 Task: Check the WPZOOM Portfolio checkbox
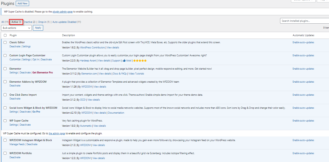(x=5, y=153)
